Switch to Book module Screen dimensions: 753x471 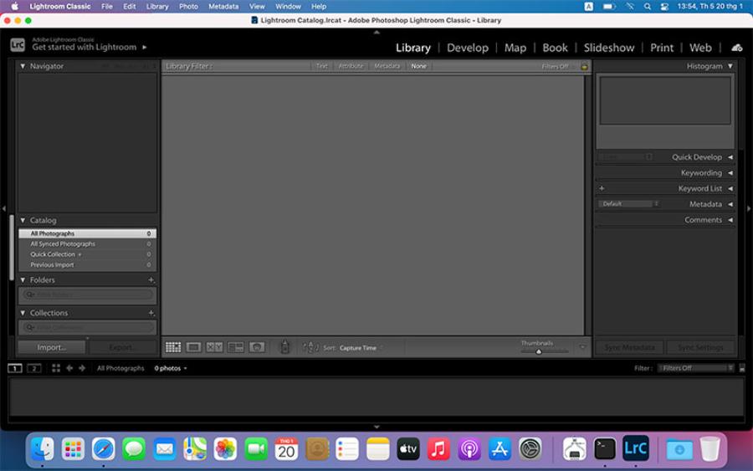(x=555, y=48)
